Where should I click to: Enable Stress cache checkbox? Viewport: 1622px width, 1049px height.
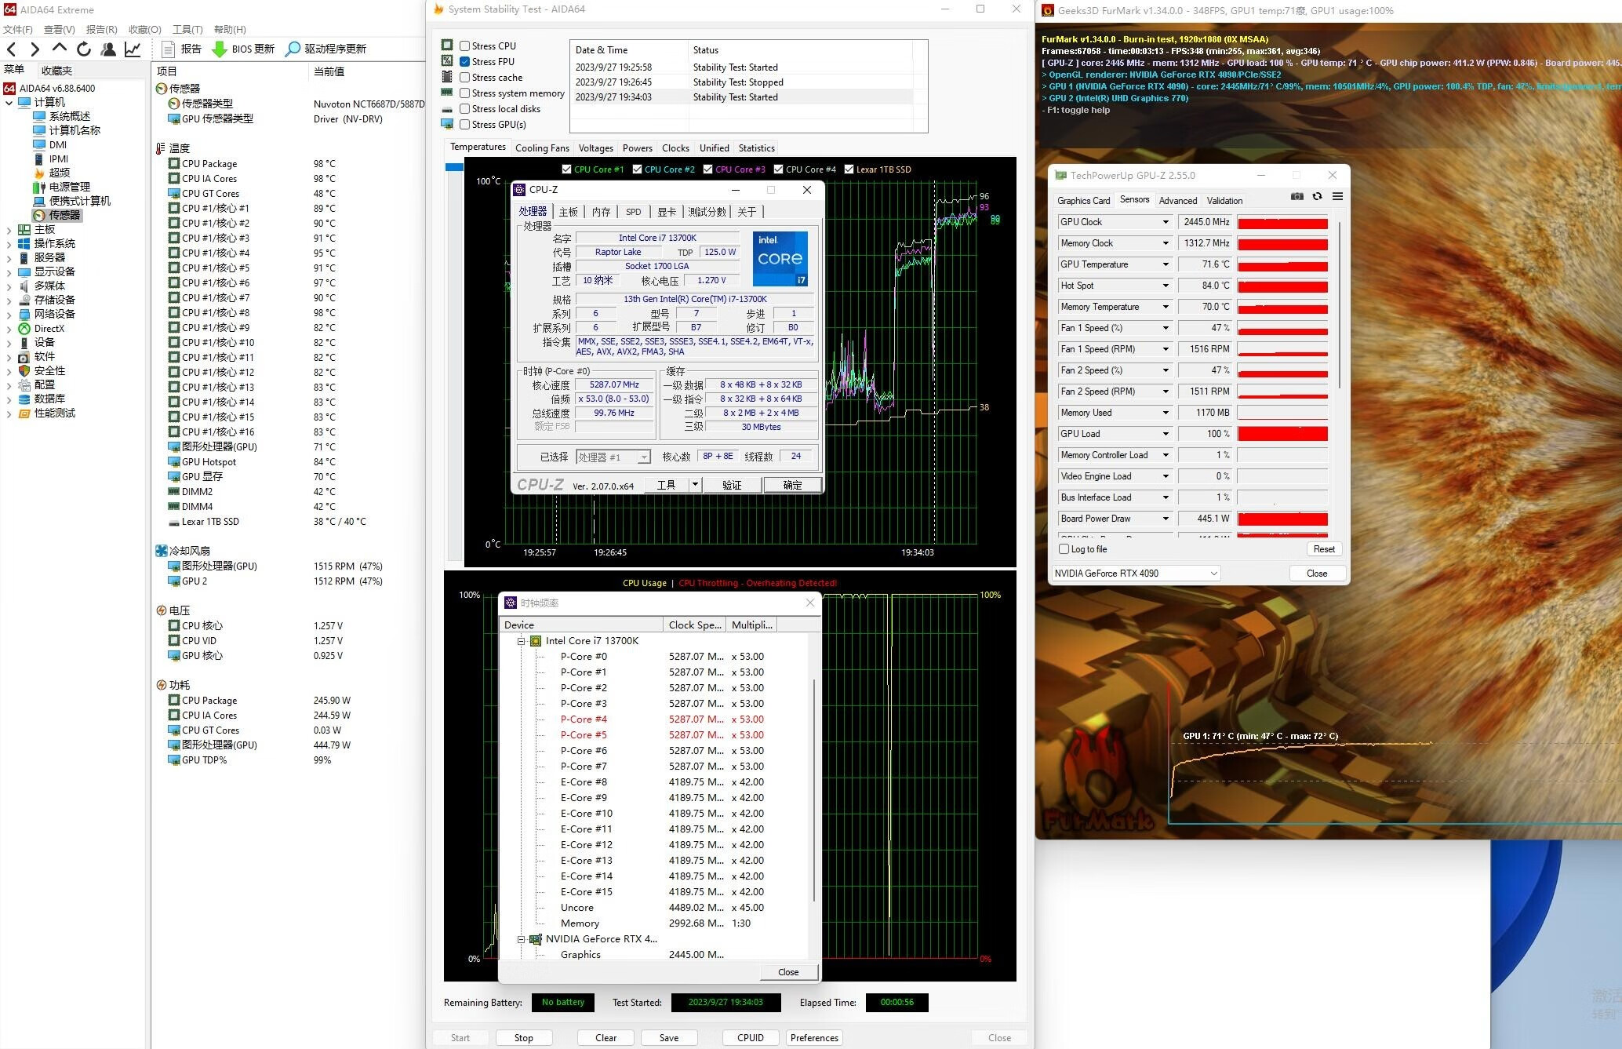(x=465, y=78)
